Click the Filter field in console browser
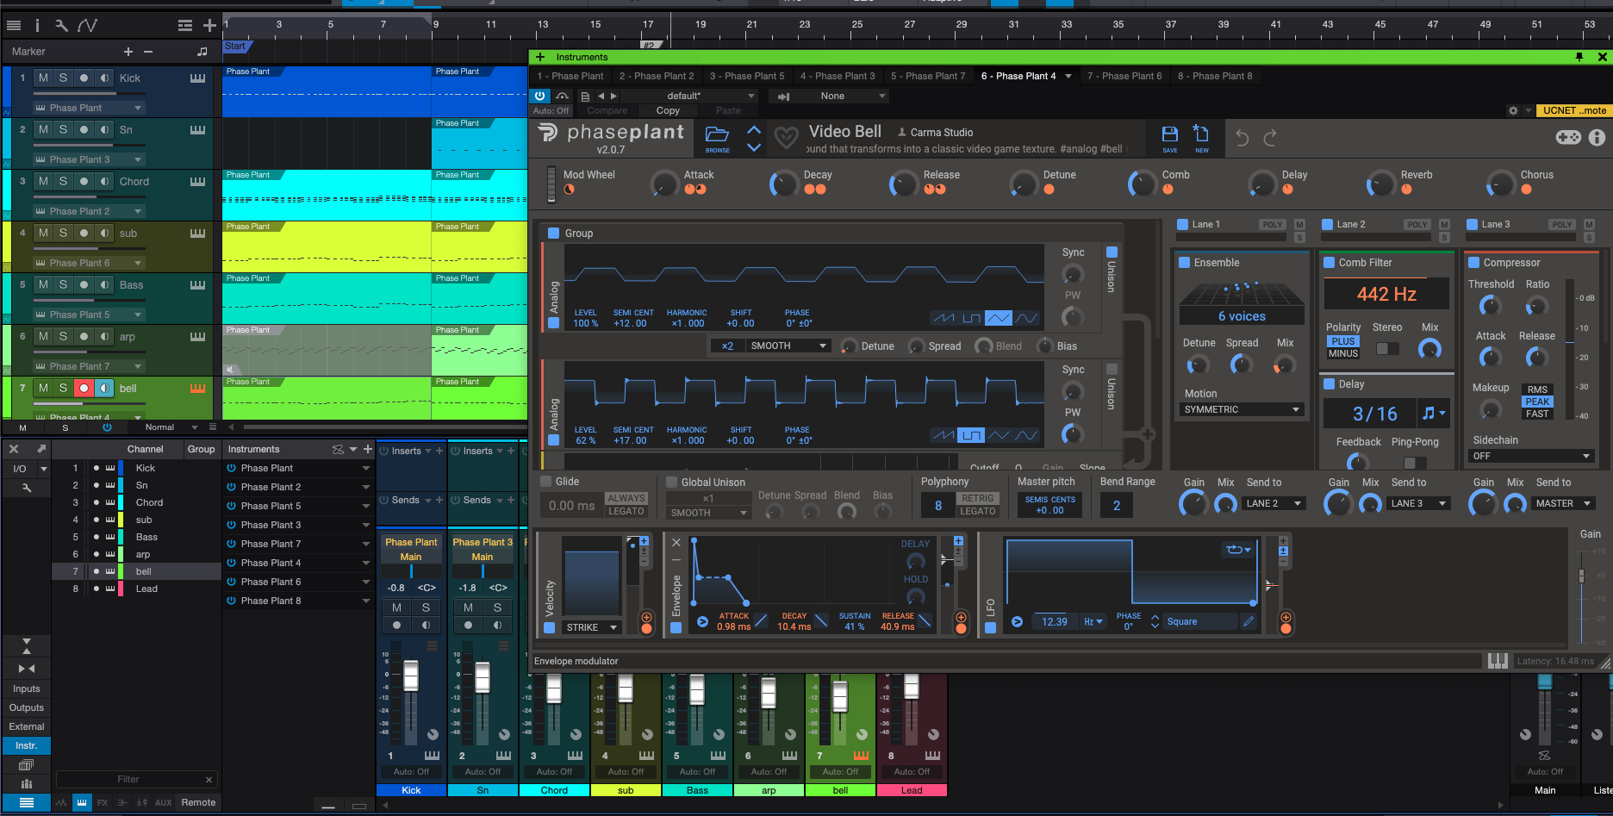This screenshot has height=816, width=1613. point(136,779)
